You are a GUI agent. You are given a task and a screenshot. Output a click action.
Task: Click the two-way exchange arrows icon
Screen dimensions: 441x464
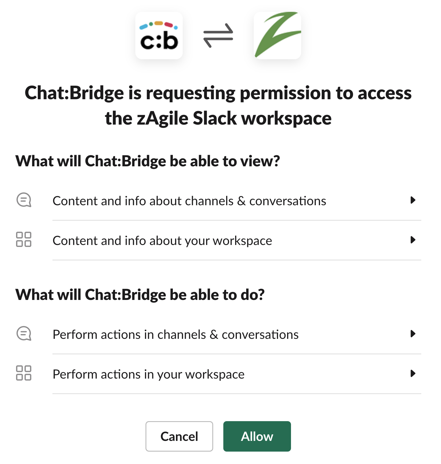[x=218, y=36]
